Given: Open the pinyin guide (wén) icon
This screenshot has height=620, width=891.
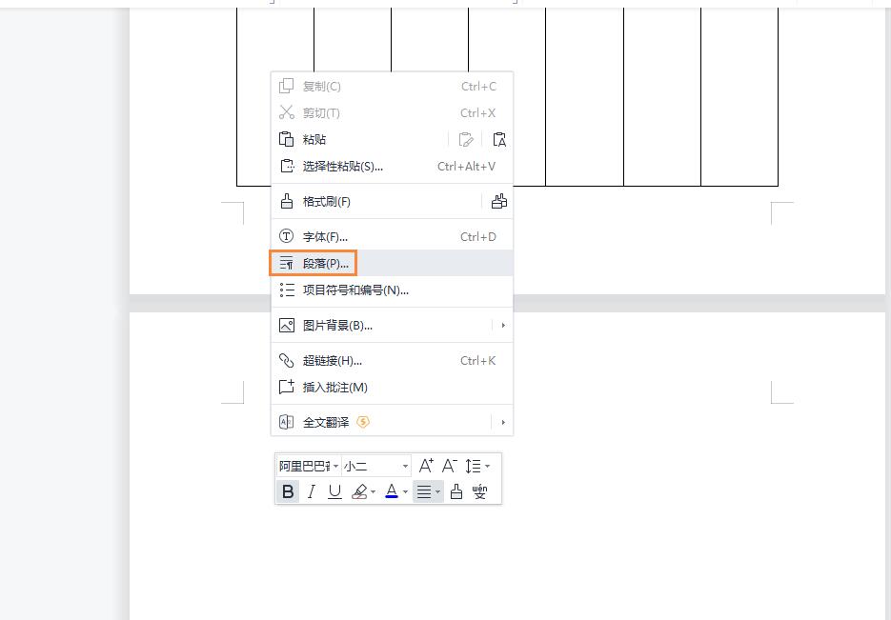Looking at the screenshot, I should point(479,491).
